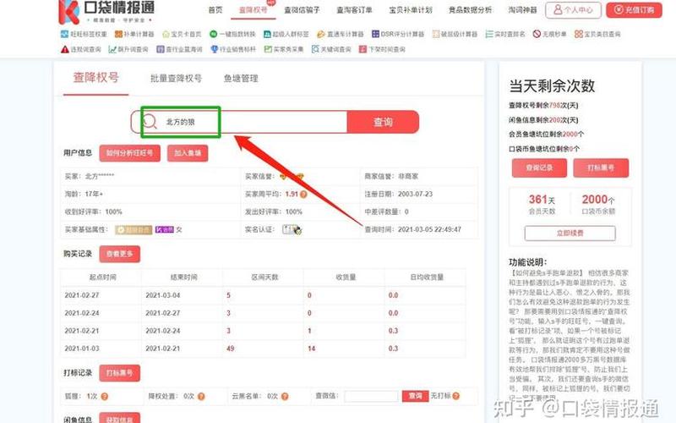This screenshot has width=676, height=423.
Task: Open the 宝贝类目查询 tool
Action: pyautogui.click(x=597, y=34)
